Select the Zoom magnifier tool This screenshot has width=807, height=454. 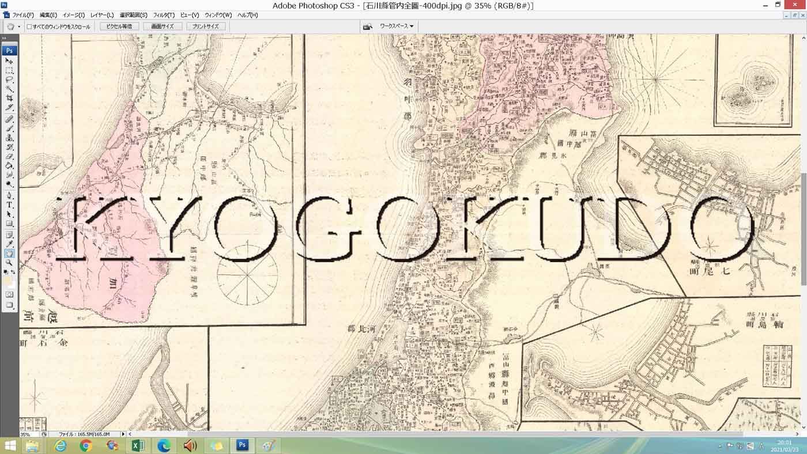9,263
